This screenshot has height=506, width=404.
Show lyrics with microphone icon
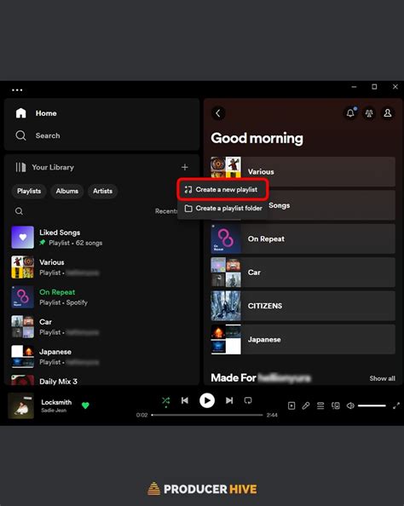pos(306,405)
